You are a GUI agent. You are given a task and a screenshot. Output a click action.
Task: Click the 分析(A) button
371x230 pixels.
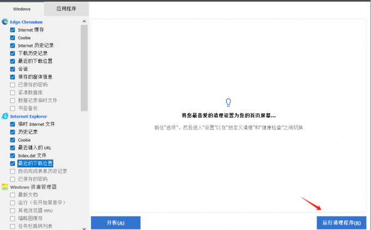pyautogui.click(x=116, y=223)
